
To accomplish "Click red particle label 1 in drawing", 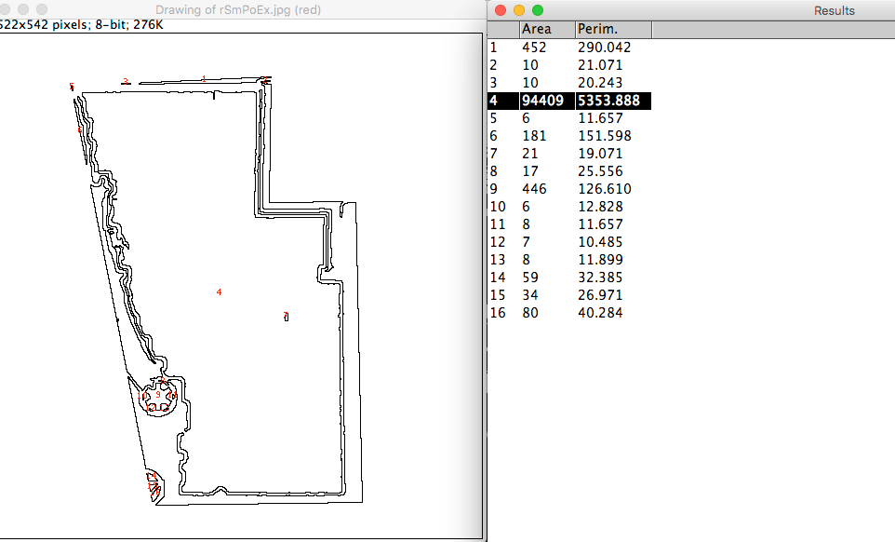I will coord(204,79).
